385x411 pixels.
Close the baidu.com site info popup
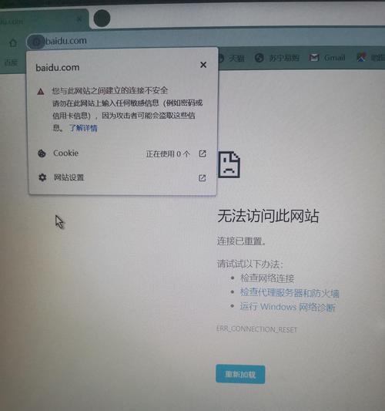[203, 65]
